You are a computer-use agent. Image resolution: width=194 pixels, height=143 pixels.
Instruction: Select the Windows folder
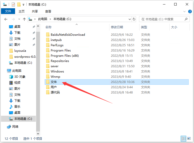pyautogui.click(x=57, y=71)
